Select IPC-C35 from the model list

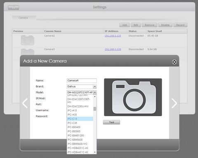point(80,123)
